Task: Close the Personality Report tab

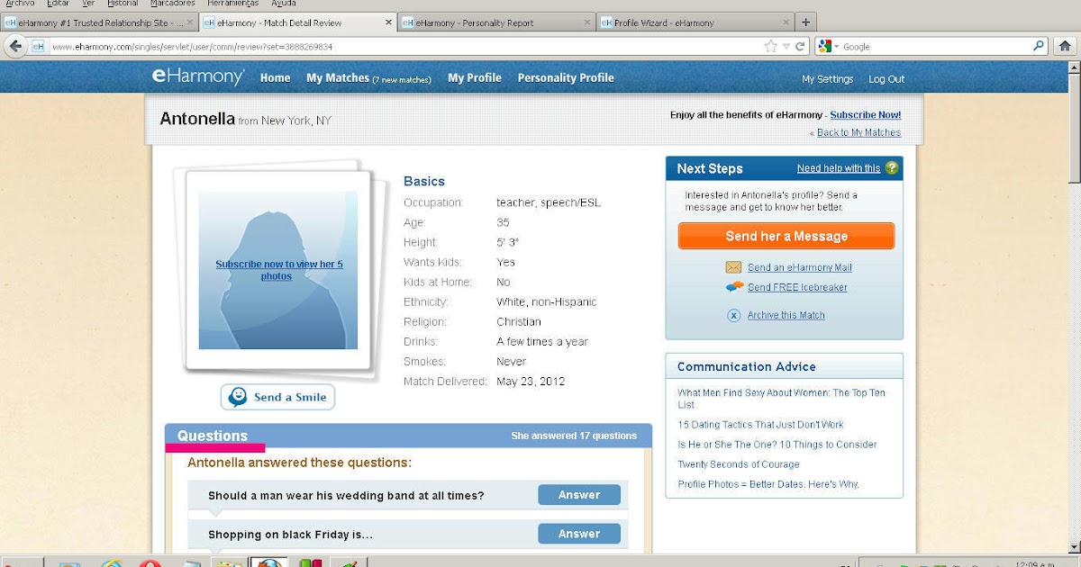Action: coord(587,22)
